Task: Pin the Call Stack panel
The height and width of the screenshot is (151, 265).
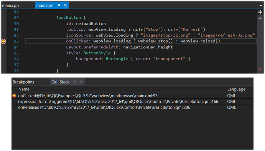Action: pyautogui.click(x=75, y=82)
